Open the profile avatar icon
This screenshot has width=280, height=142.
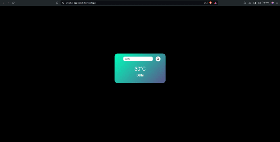[273, 3]
